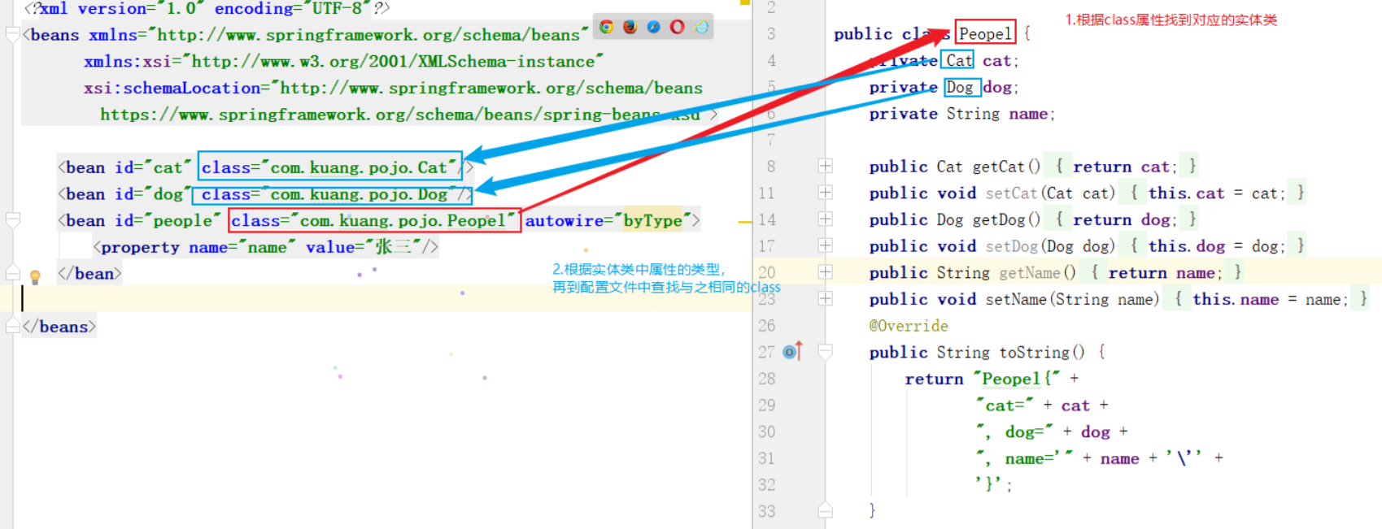The height and width of the screenshot is (529, 1382).
Task: Collapse the toString() method fold marker
Action: pyautogui.click(x=825, y=352)
